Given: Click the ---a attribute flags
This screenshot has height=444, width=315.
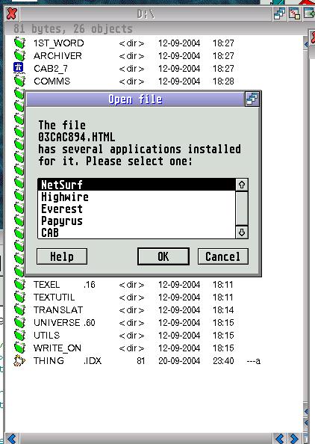Looking at the screenshot, I should point(253,361).
